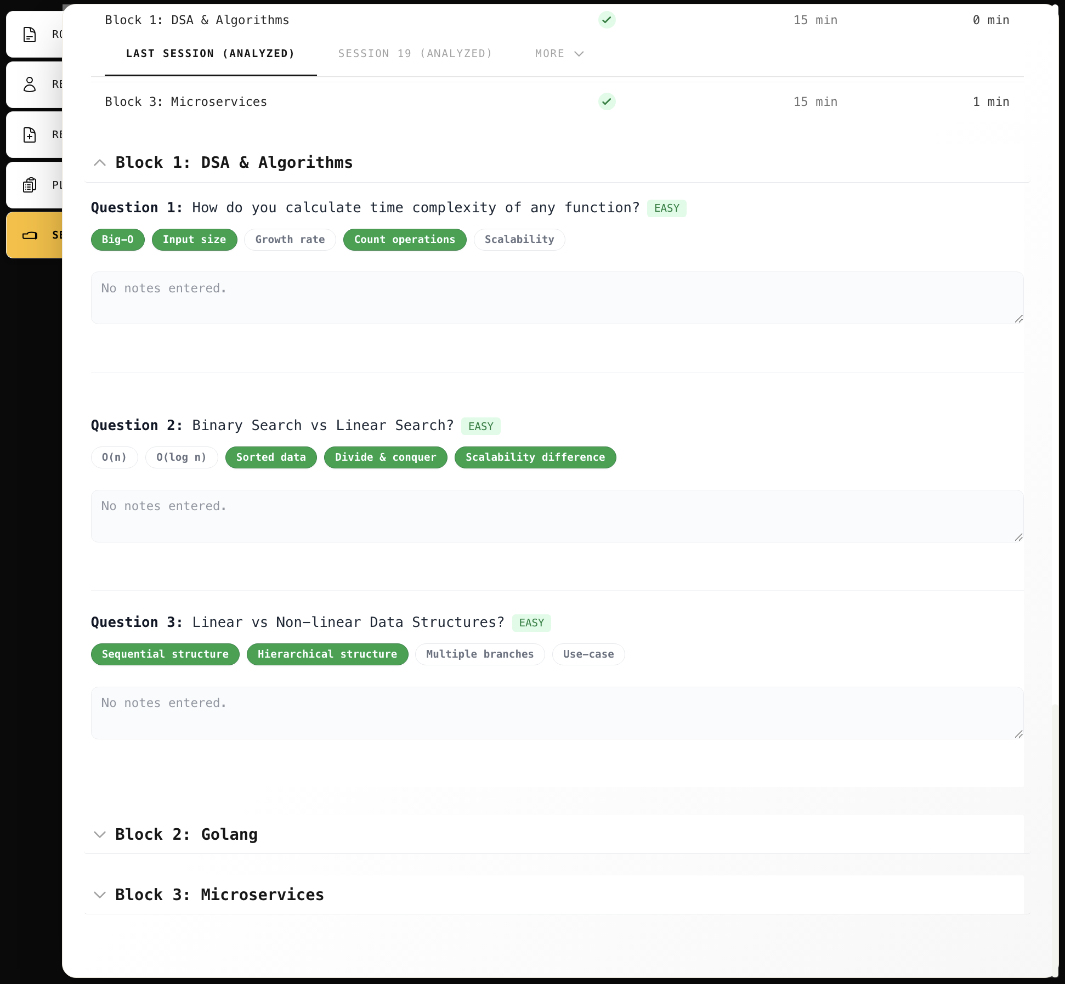
Task: Click the green checkmark beside Block 3: Microservices
Action: [607, 101]
